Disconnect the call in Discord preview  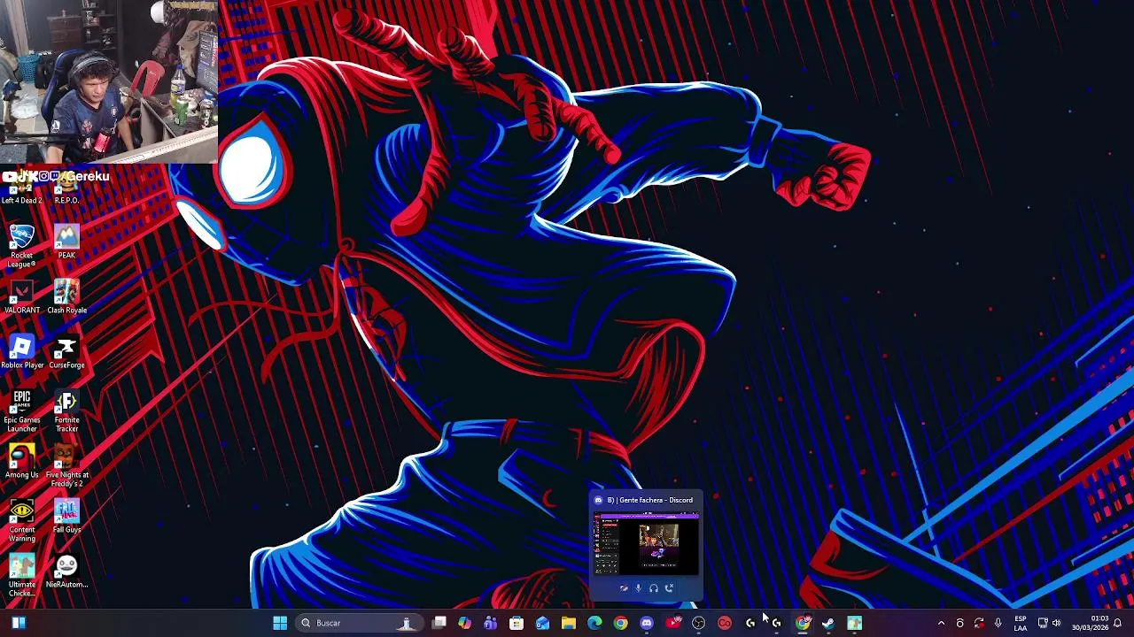point(670,588)
